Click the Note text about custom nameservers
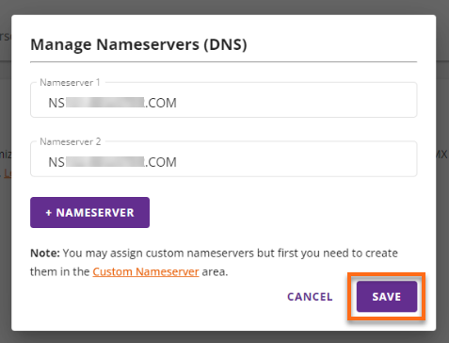 point(214,262)
